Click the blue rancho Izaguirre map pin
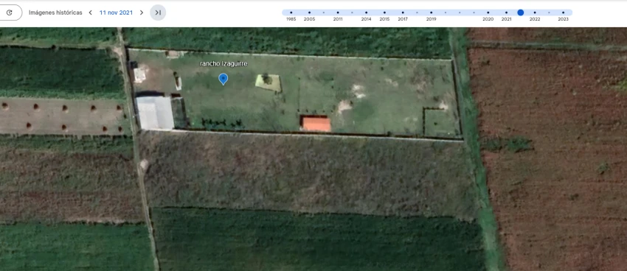Image resolution: width=627 pixels, height=271 pixels. pyautogui.click(x=223, y=79)
